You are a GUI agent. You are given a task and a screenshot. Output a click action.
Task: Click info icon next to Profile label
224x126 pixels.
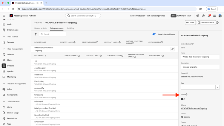186,95
